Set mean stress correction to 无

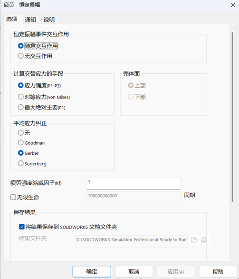(24, 133)
